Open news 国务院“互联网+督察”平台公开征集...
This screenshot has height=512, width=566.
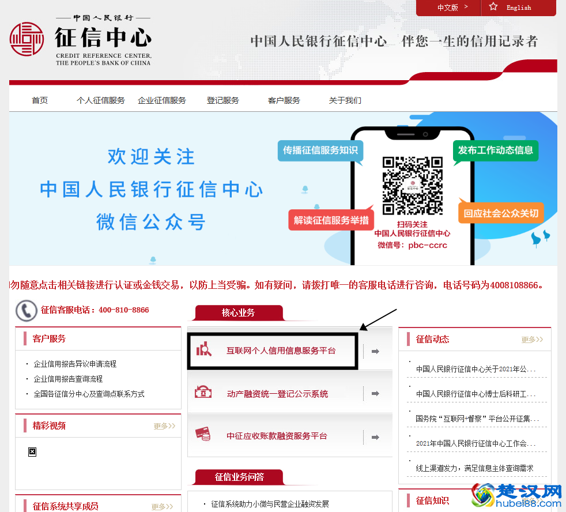[477, 419]
